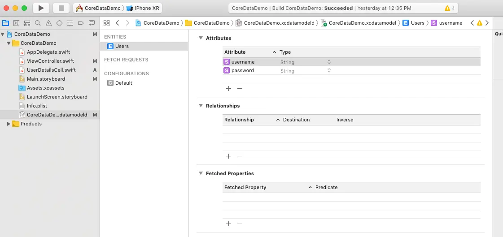Image resolution: width=503 pixels, height=237 pixels.
Task: Show the Project navigator
Action: point(5,23)
